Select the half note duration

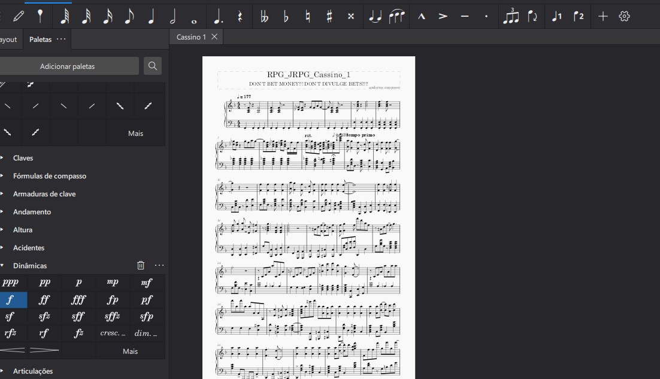coord(172,16)
